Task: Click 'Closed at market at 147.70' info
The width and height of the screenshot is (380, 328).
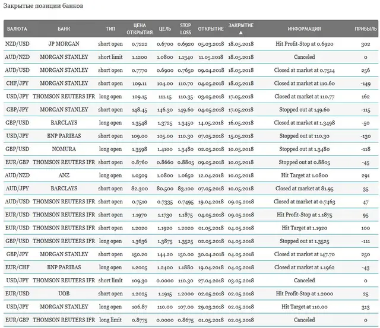Action: pyautogui.click(x=305, y=254)
